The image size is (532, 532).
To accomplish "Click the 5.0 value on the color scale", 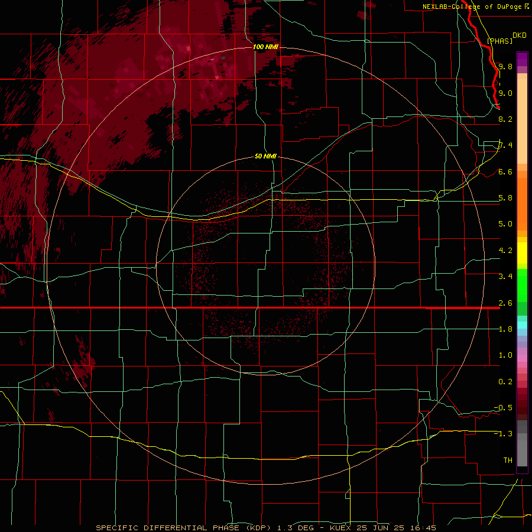I will click(505, 224).
